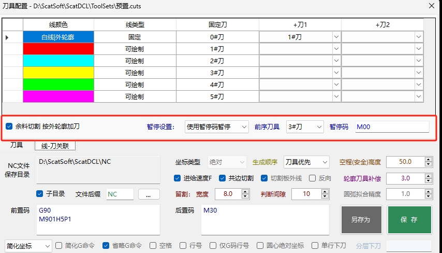Select the yellow line color swatch
The width and height of the screenshot is (442, 253).
pyautogui.click(x=58, y=73)
